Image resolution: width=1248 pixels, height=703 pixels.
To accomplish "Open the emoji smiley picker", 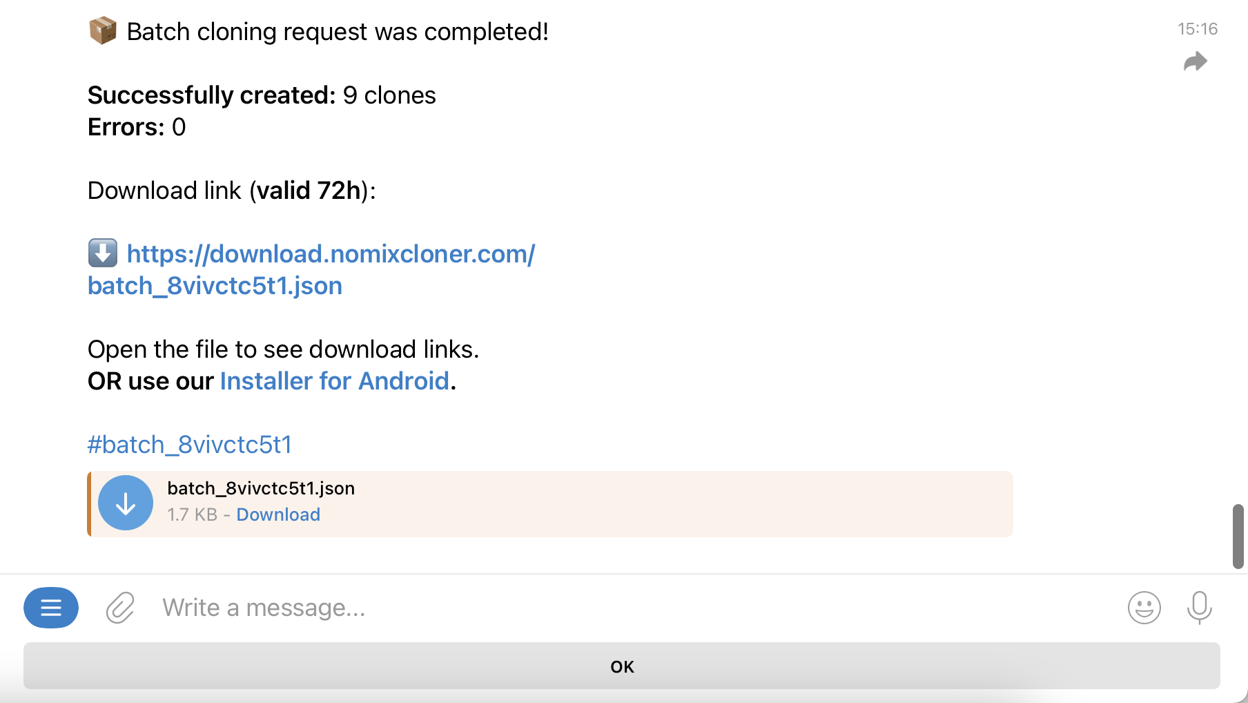I will (x=1144, y=608).
